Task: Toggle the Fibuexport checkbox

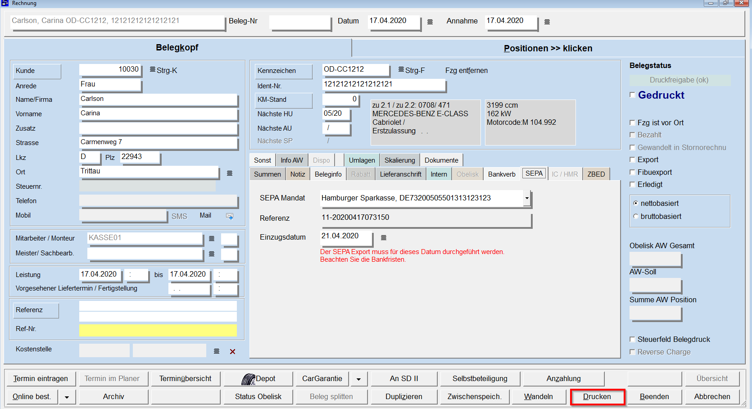Action: click(632, 172)
